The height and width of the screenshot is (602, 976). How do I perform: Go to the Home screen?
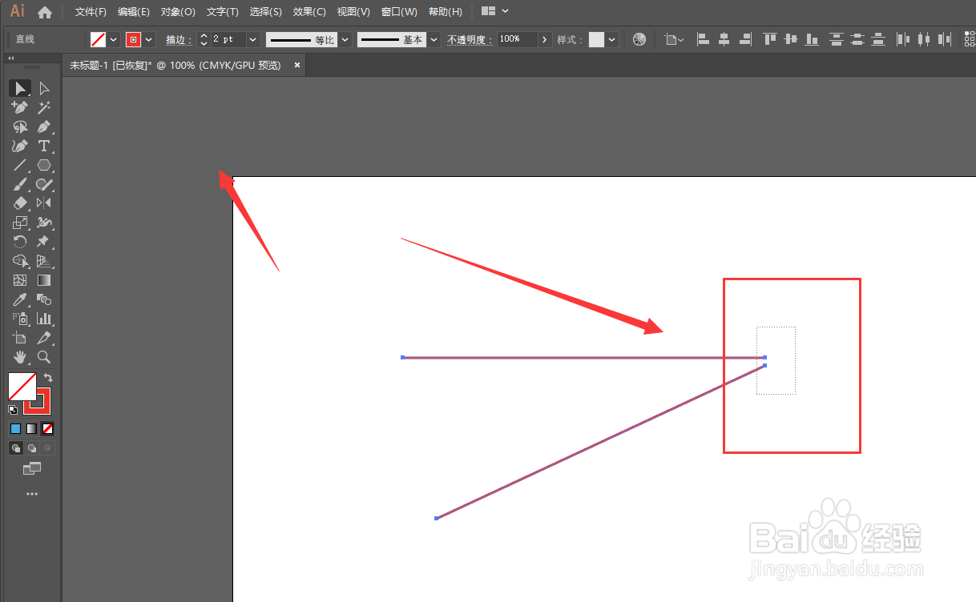click(x=46, y=12)
